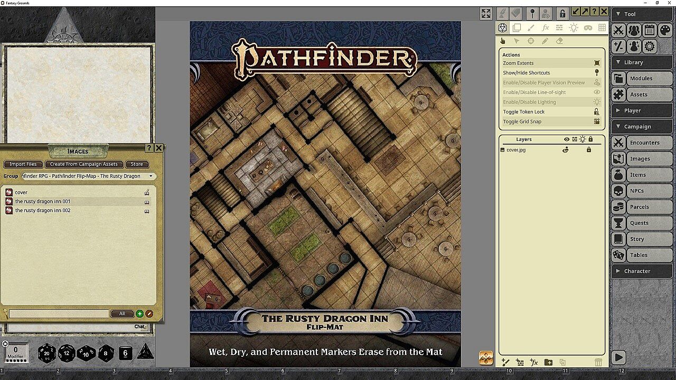
Task: Collapse the Tool sidebar section
Action: pyautogui.click(x=642, y=14)
